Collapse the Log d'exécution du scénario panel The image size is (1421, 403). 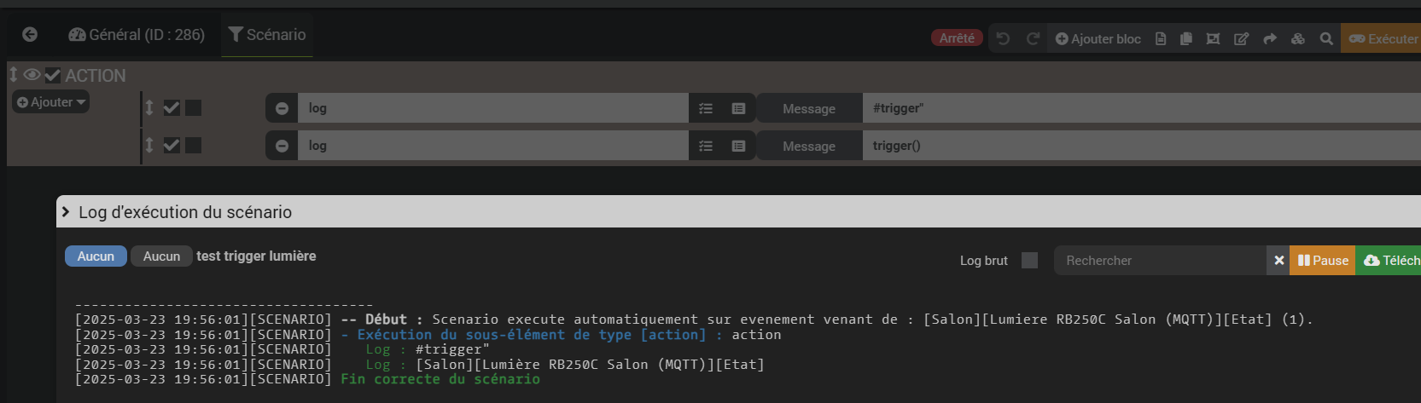pyautogui.click(x=66, y=211)
